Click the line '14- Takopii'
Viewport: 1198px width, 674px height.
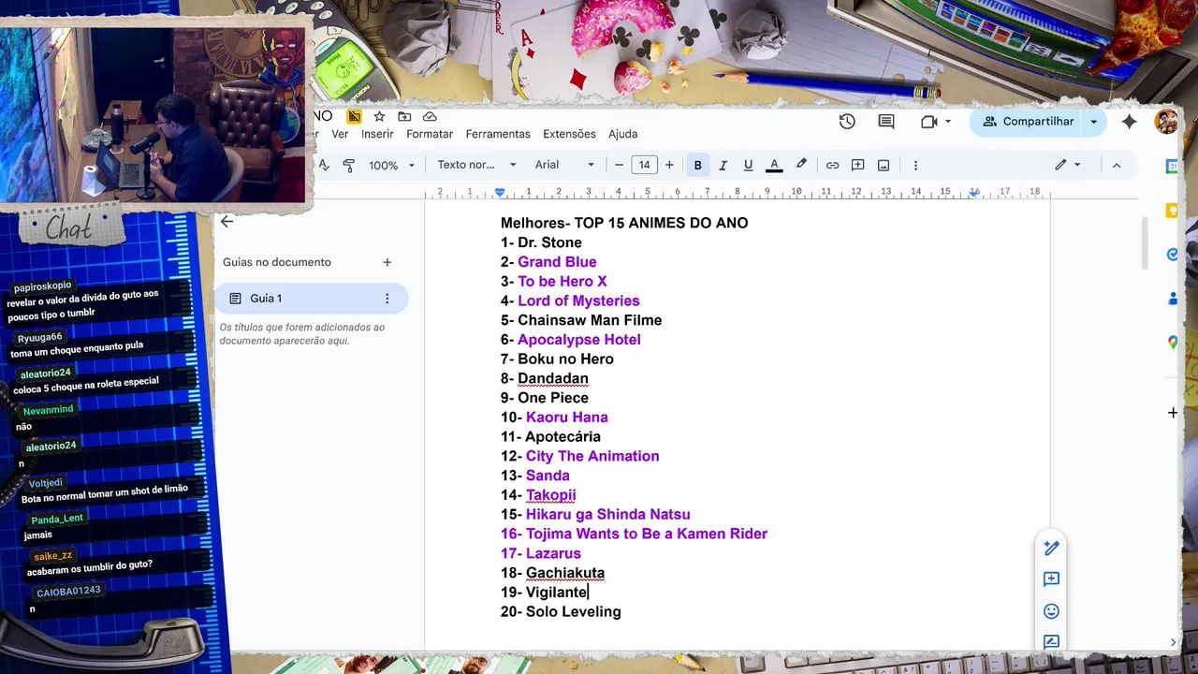[538, 495]
